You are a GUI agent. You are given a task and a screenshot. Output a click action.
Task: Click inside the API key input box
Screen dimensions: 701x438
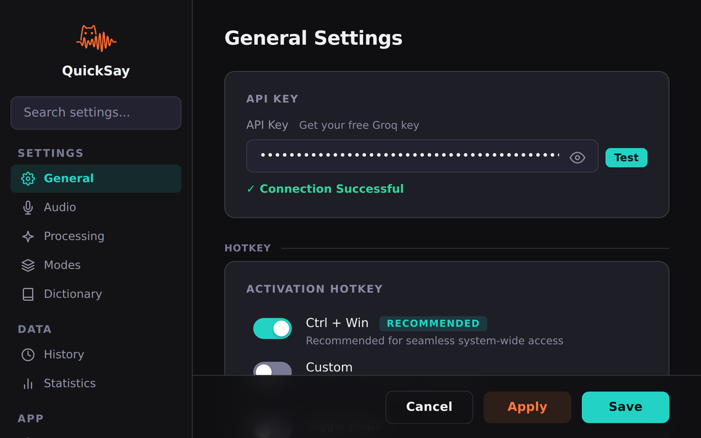pyautogui.click(x=409, y=156)
